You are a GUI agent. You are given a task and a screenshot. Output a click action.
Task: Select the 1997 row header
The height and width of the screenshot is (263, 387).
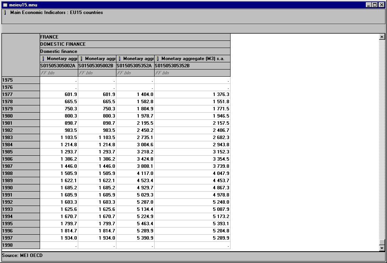(21, 238)
